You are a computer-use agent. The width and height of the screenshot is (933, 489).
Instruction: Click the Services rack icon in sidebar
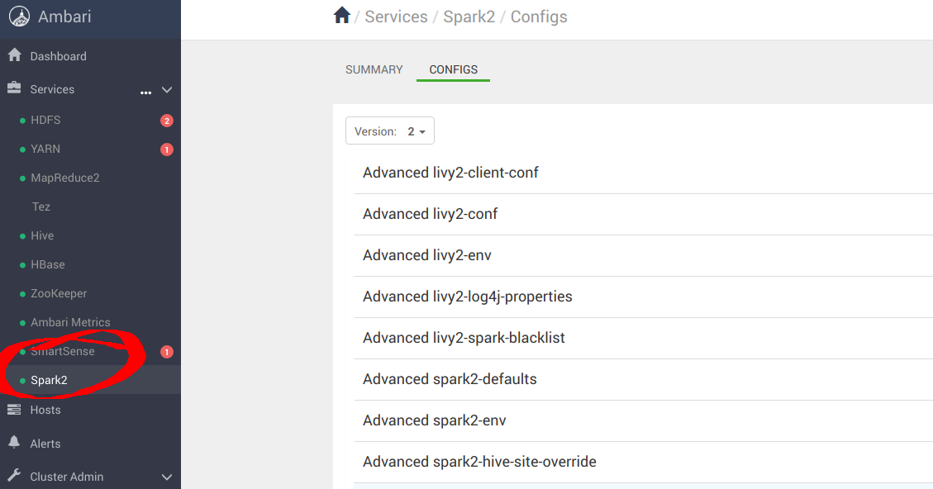[14, 88]
